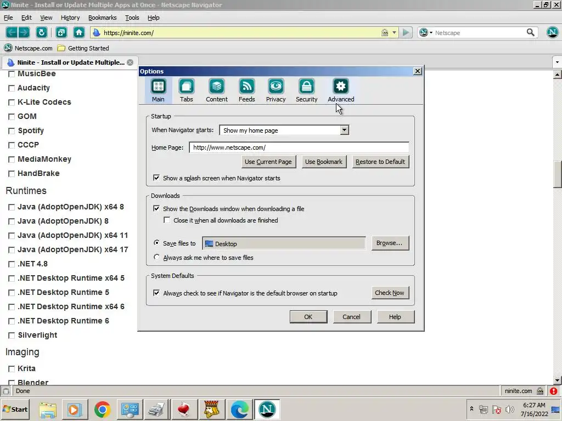Open the Main options panel
Image resolution: width=562 pixels, height=421 pixels.
tap(158, 90)
